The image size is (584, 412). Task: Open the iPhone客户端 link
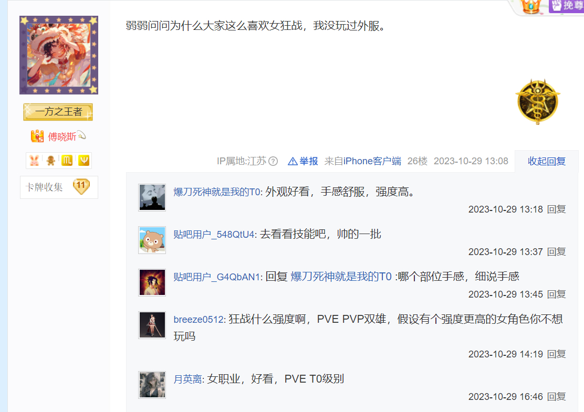tap(372, 161)
